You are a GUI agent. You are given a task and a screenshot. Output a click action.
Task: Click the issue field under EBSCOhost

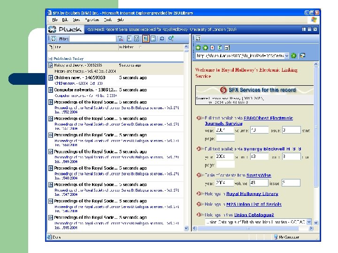[x=291, y=130]
